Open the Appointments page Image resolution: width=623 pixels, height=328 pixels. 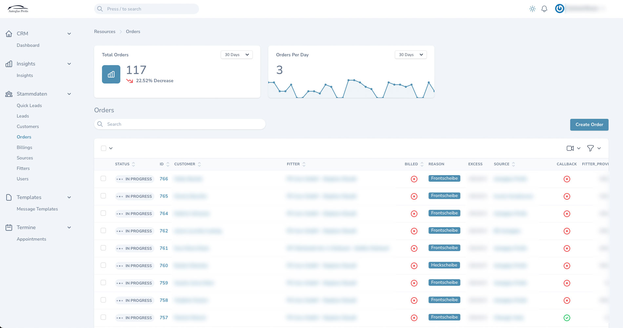click(x=31, y=239)
